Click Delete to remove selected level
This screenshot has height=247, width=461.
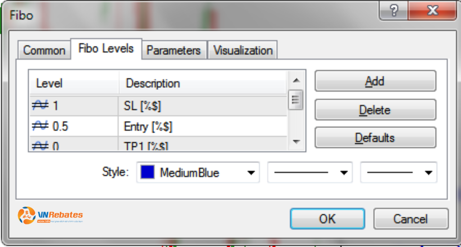tap(375, 110)
